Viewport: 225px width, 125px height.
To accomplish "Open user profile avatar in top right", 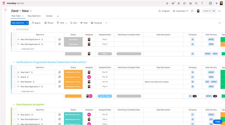I will coord(221,3).
